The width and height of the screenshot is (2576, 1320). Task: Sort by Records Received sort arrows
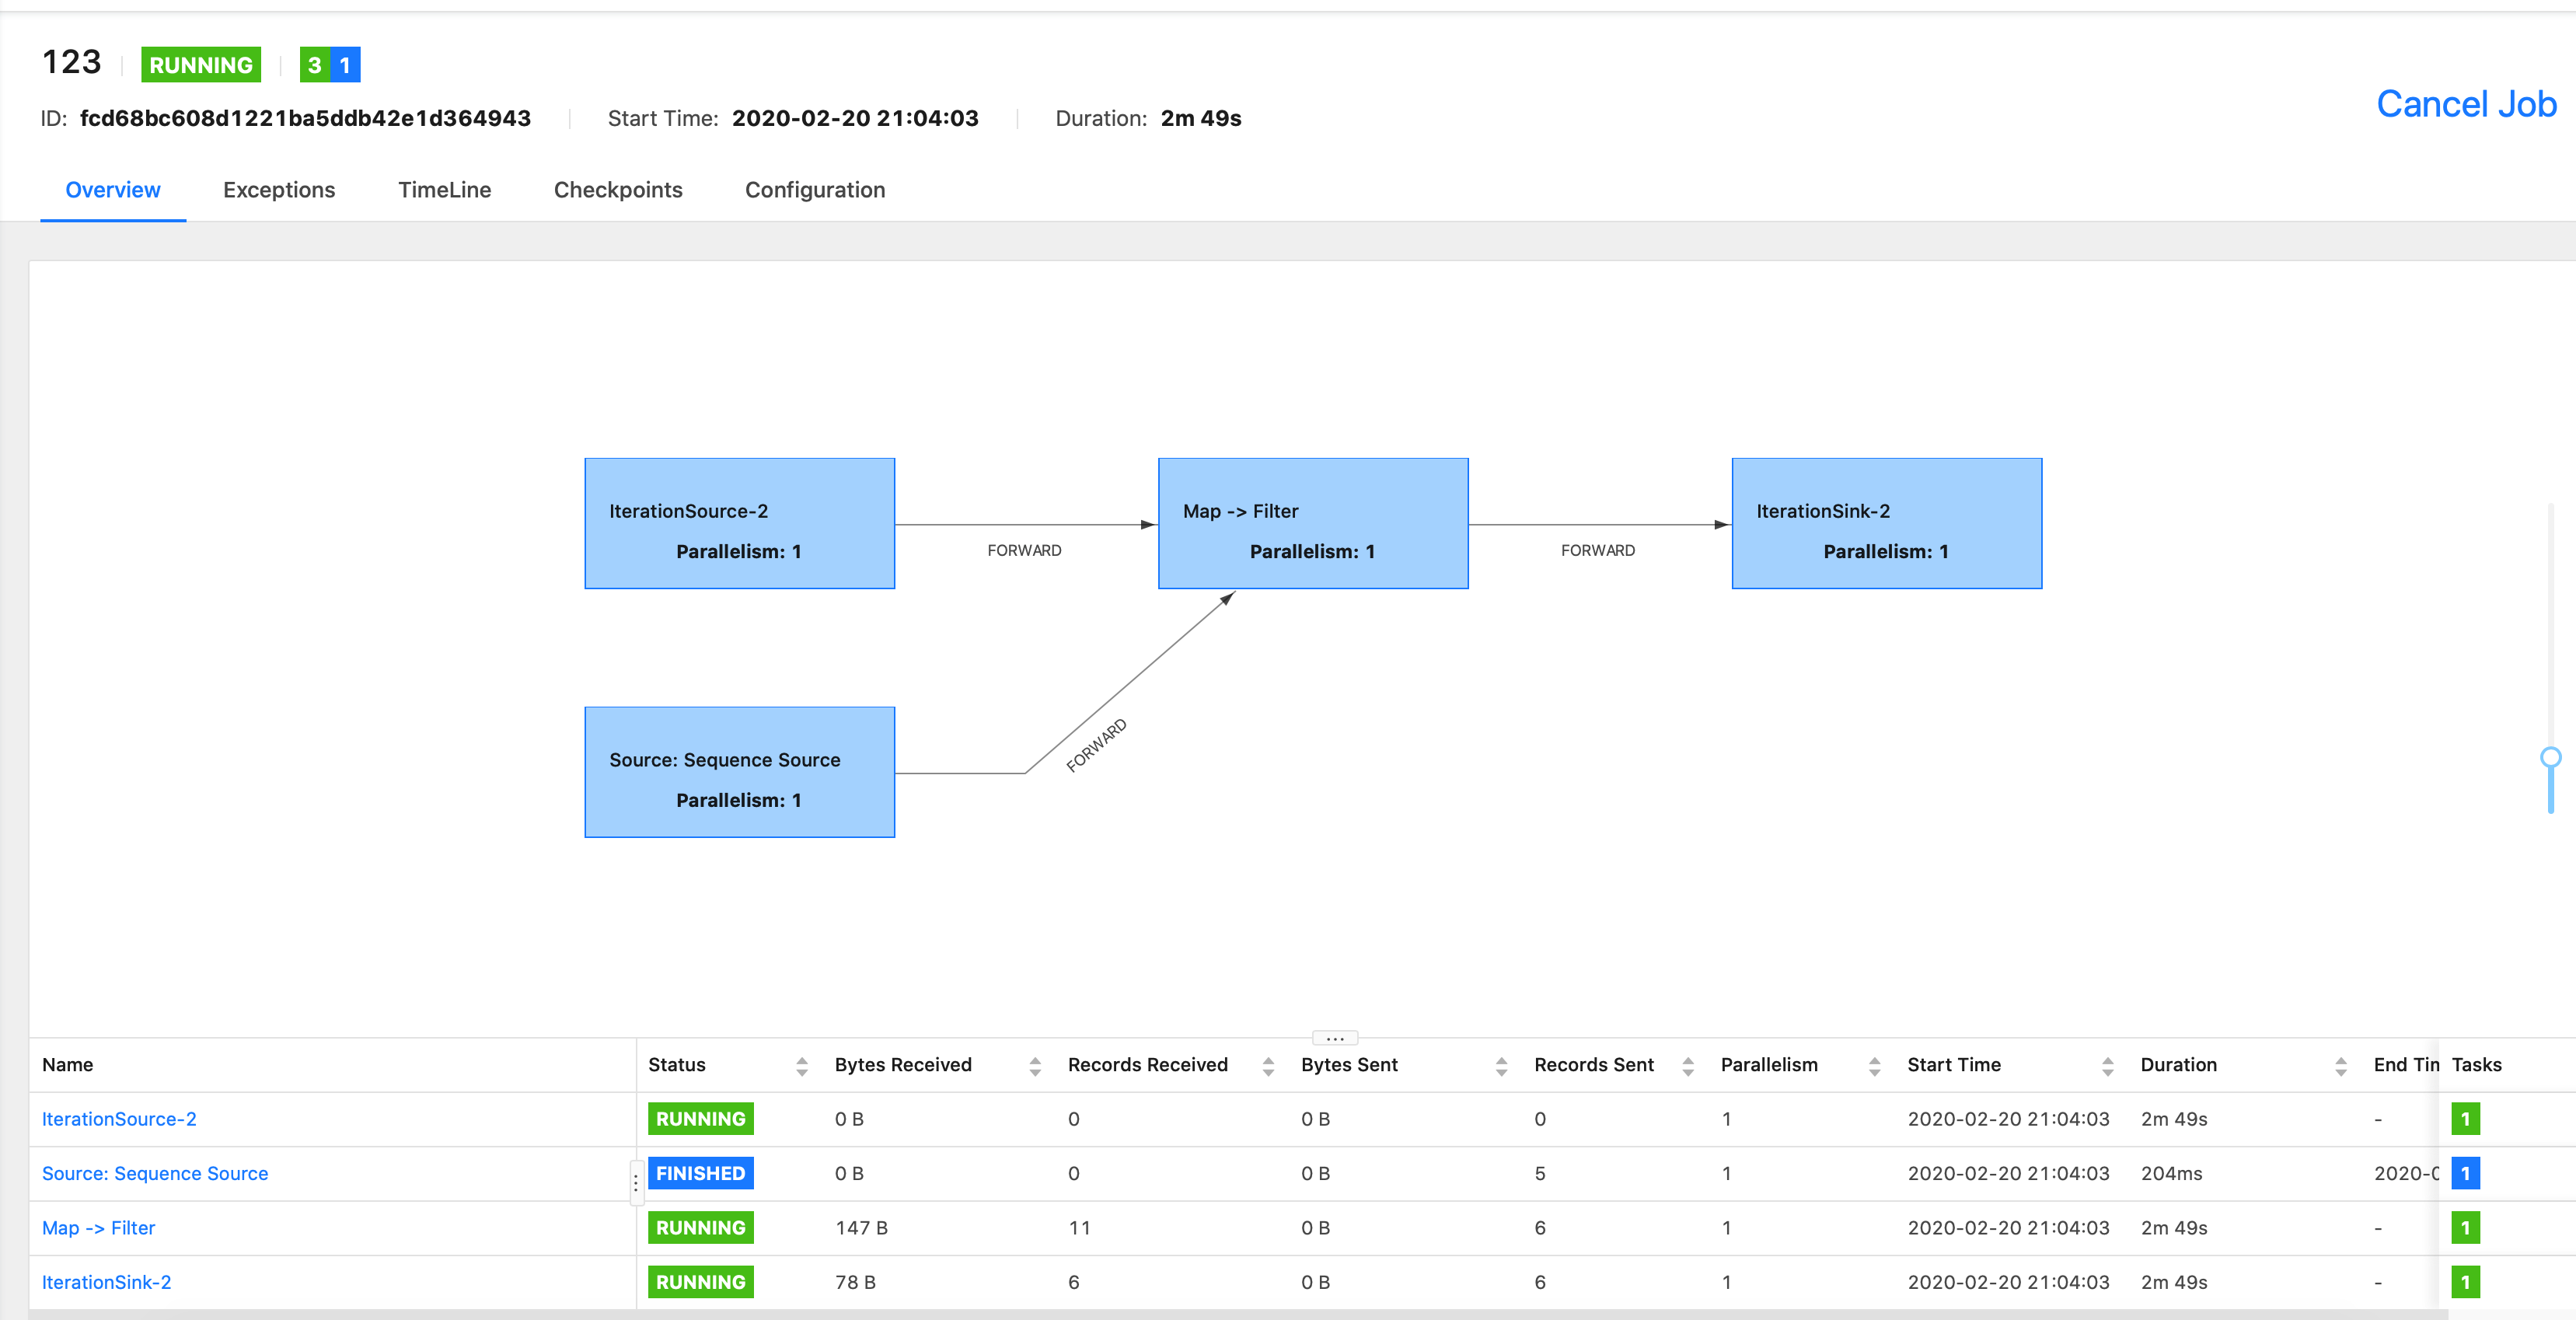coord(1267,1066)
